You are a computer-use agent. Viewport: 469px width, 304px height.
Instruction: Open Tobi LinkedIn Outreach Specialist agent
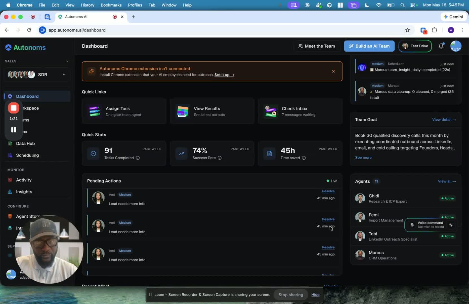406,236
